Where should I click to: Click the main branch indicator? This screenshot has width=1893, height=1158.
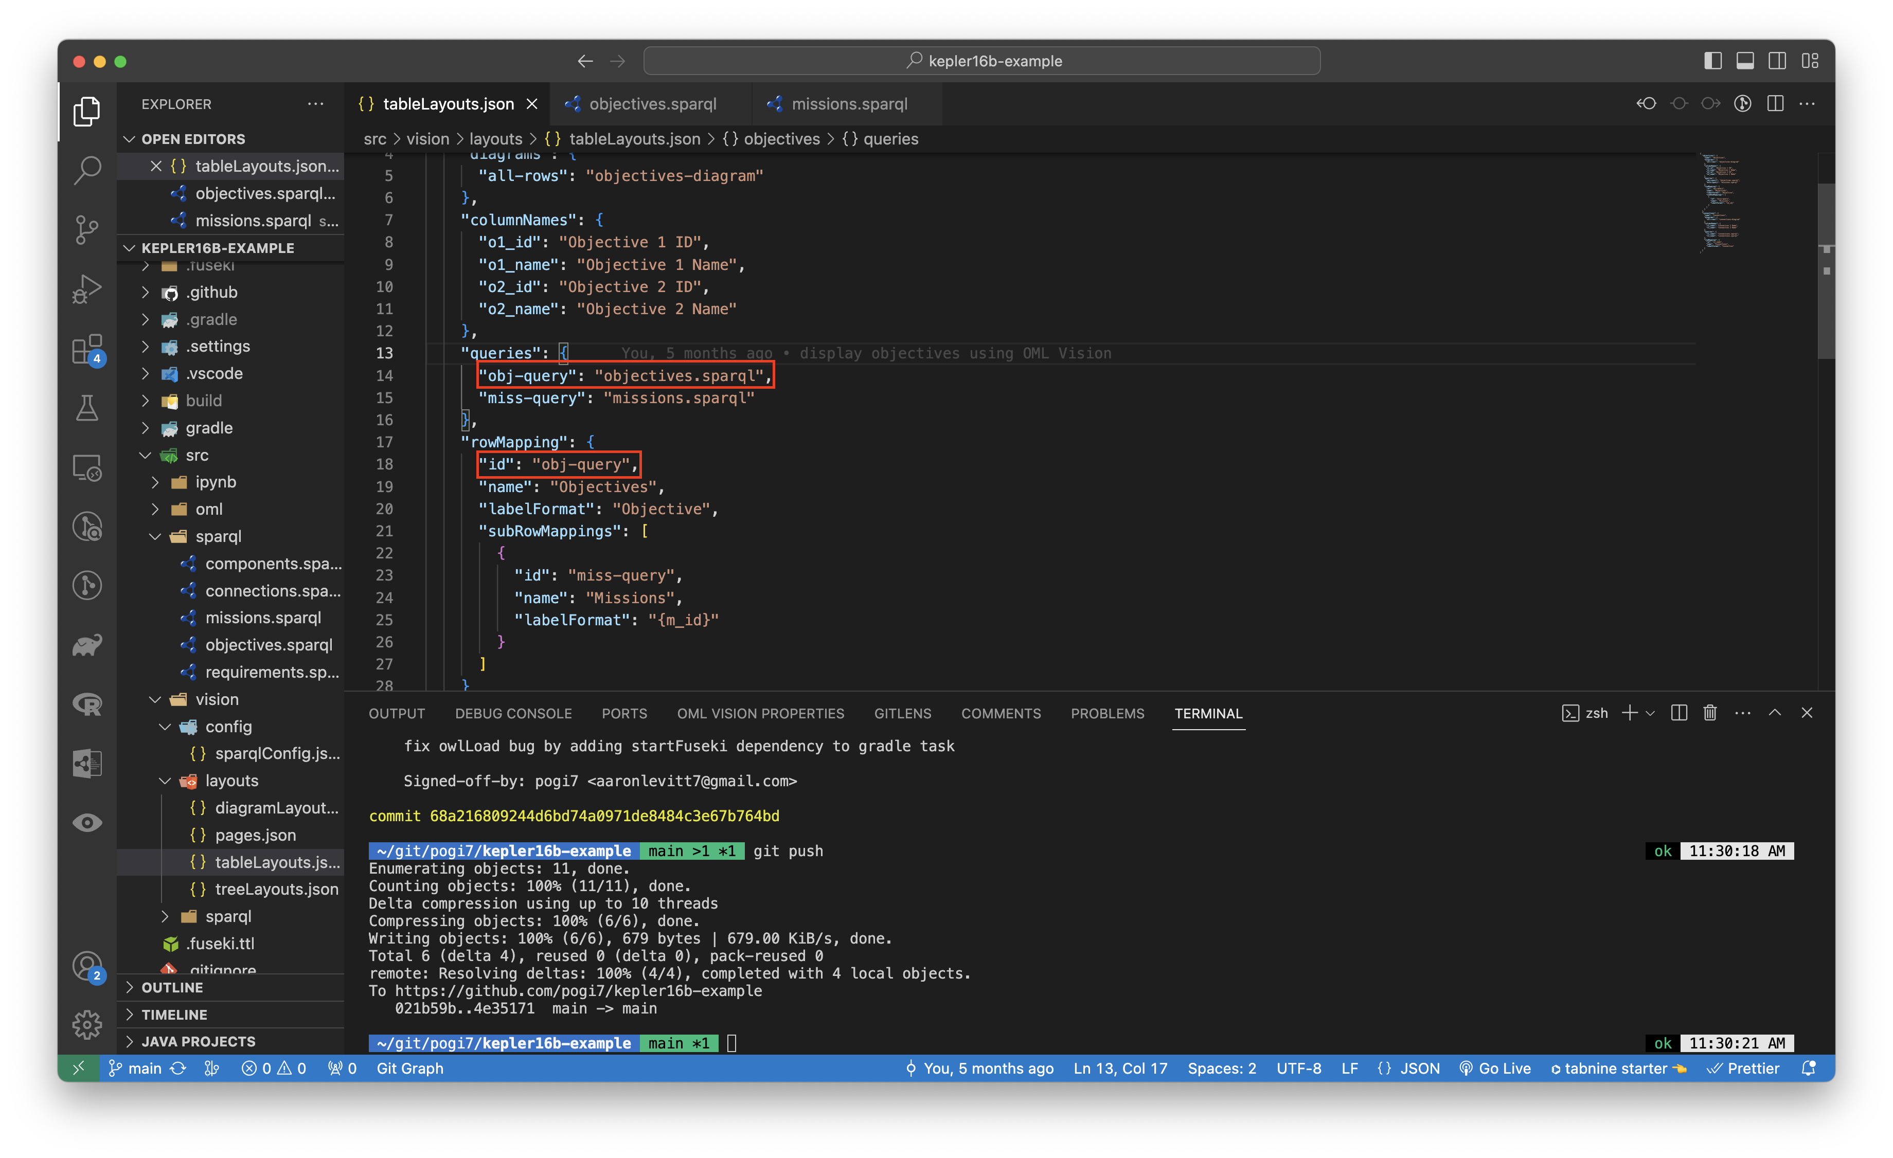[x=135, y=1068]
